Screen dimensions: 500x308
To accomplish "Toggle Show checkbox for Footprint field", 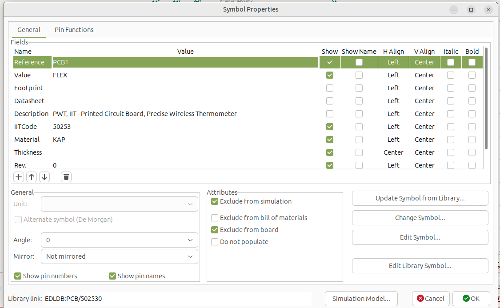I will tap(329, 88).
